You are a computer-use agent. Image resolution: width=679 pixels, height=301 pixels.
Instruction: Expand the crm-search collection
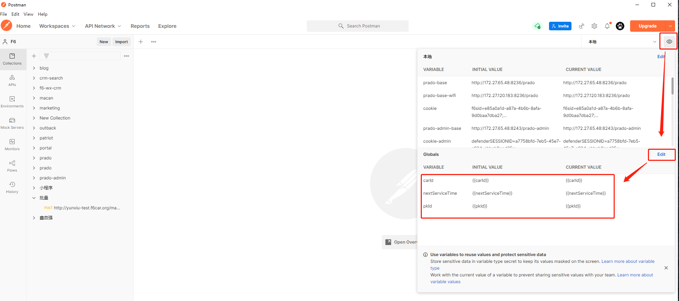[34, 78]
